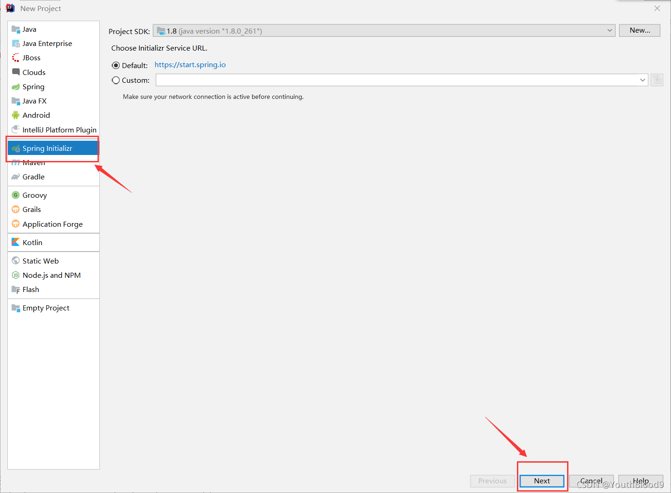Image resolution: width=671 pixels, height=493 pixels.
Task: Choose Java Enterprise project type
Action: tap(53, 44)
